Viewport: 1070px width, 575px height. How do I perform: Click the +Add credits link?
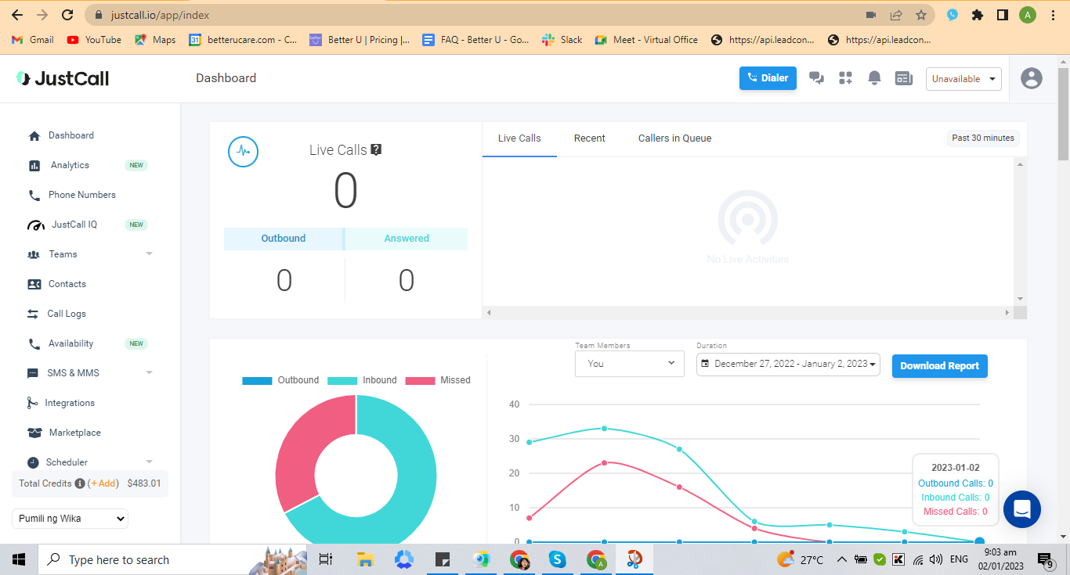[x=103, y=483]
